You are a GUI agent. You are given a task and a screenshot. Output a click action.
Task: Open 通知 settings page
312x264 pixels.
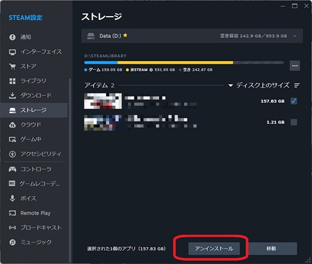click(34, 37)
